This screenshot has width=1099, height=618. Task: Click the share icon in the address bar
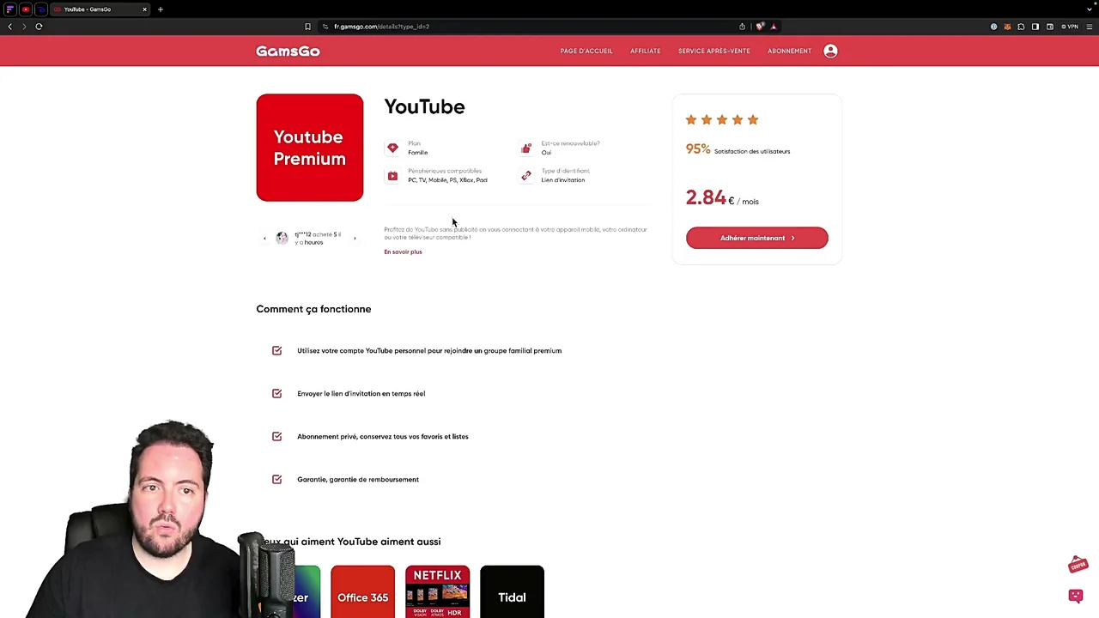pos(742,27)
